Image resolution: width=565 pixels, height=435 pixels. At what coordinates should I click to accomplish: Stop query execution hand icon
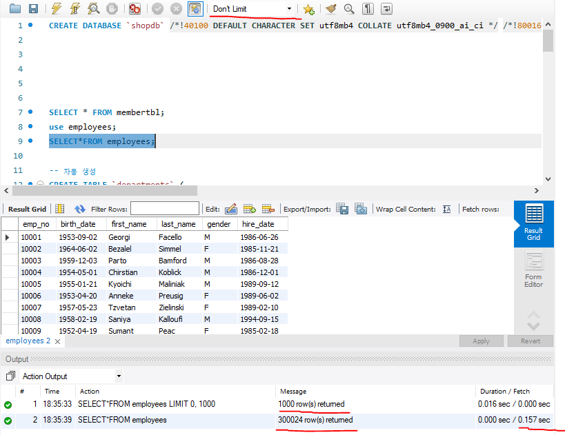[112, 9]
